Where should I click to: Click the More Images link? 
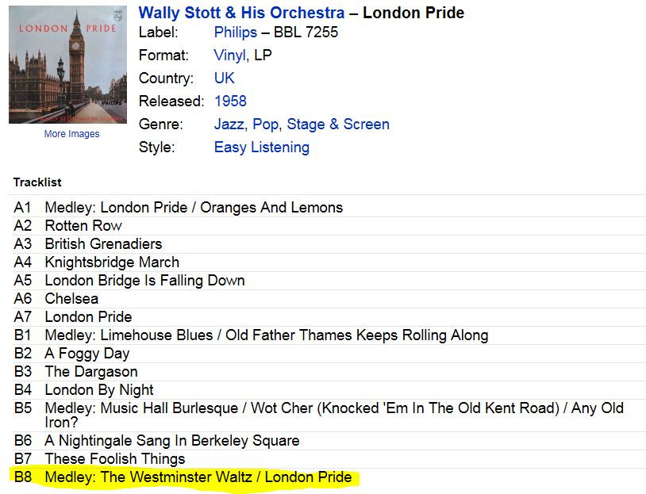click(x=71, y=134)
